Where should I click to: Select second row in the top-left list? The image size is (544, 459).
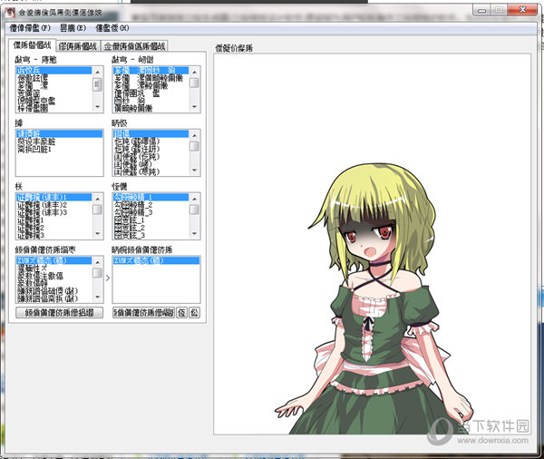coord(54,78)
